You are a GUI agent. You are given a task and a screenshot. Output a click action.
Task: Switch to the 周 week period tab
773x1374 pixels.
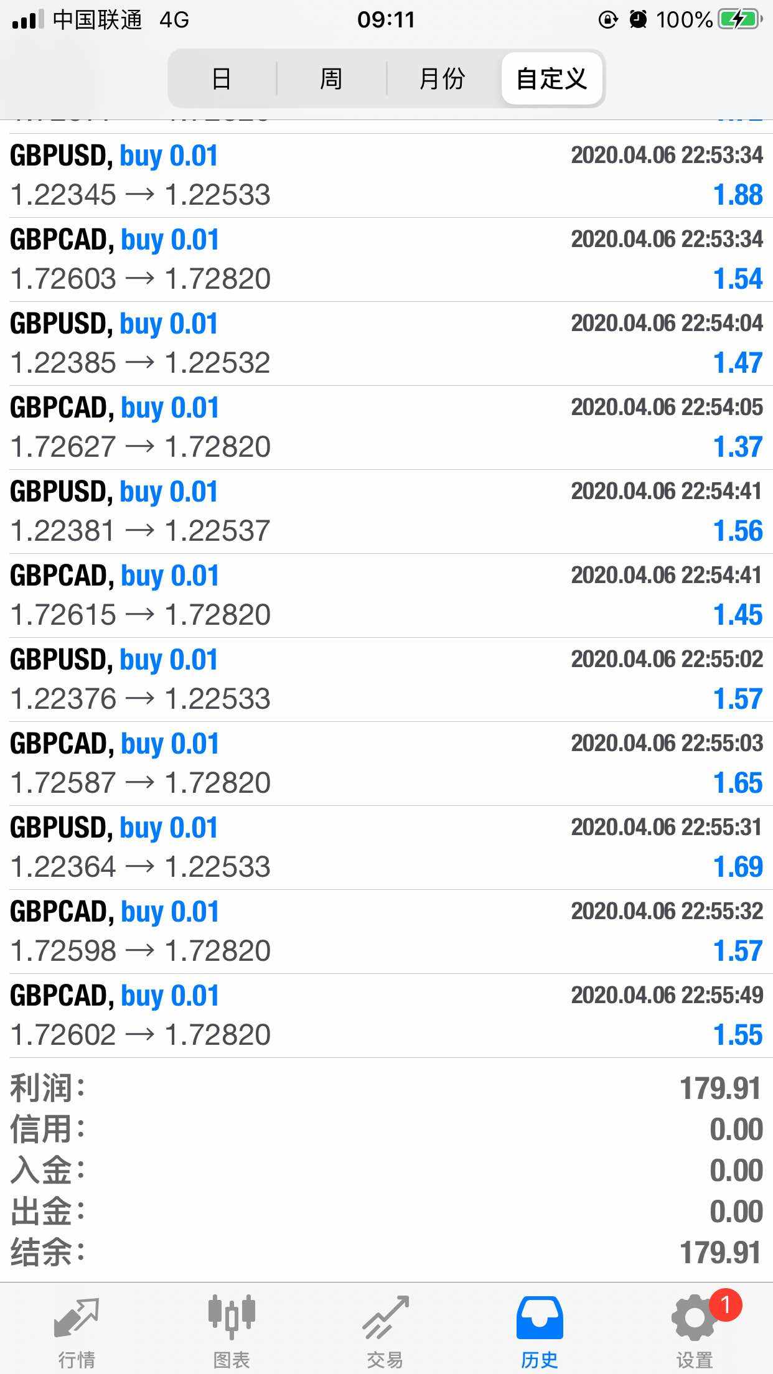(x=331, y=79)
